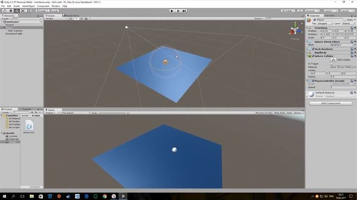Switch to the Console tab
This screenshot has width=357, height=200.
click(26, 109)
